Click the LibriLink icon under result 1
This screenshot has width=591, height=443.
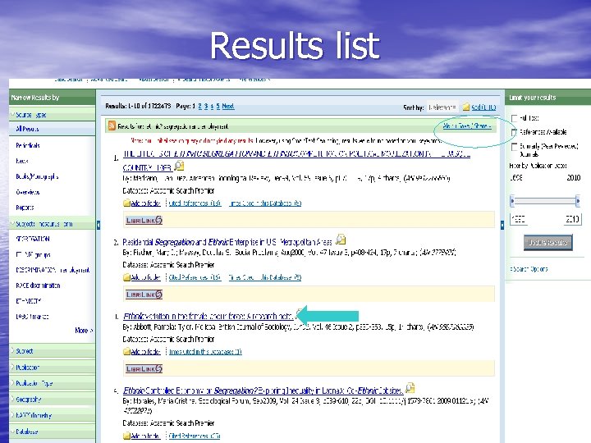(144, 221)
